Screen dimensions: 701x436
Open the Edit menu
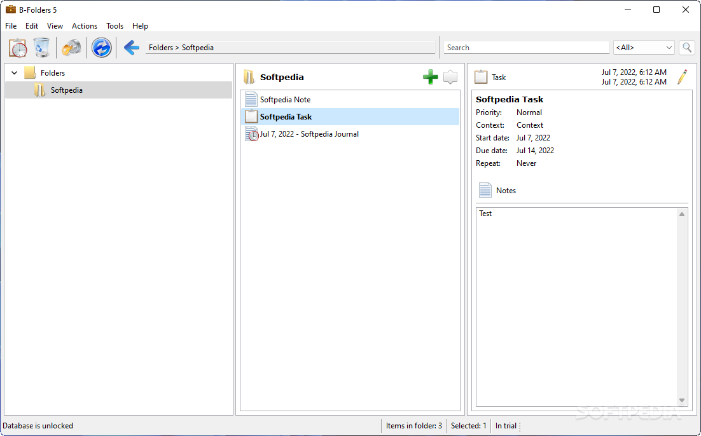point(32,26)
